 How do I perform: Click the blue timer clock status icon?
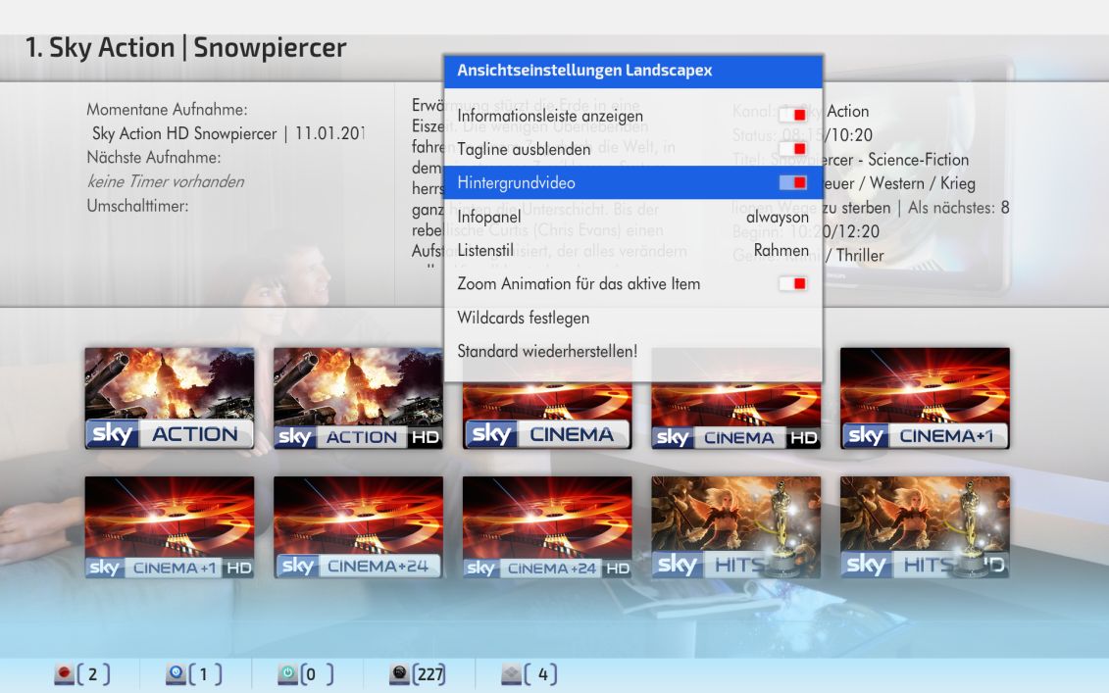click(176, 674)
